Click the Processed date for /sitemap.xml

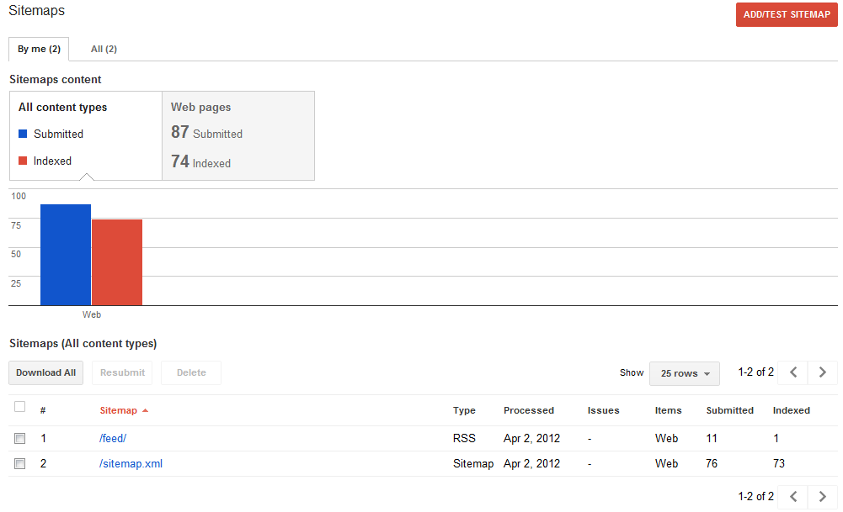[531, 464]
